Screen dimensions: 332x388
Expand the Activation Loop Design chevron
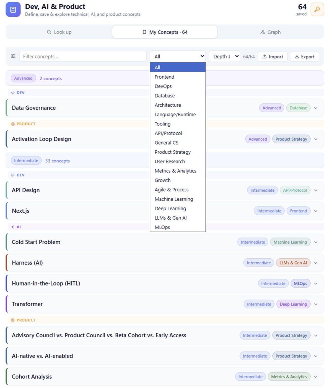point(316,139)
